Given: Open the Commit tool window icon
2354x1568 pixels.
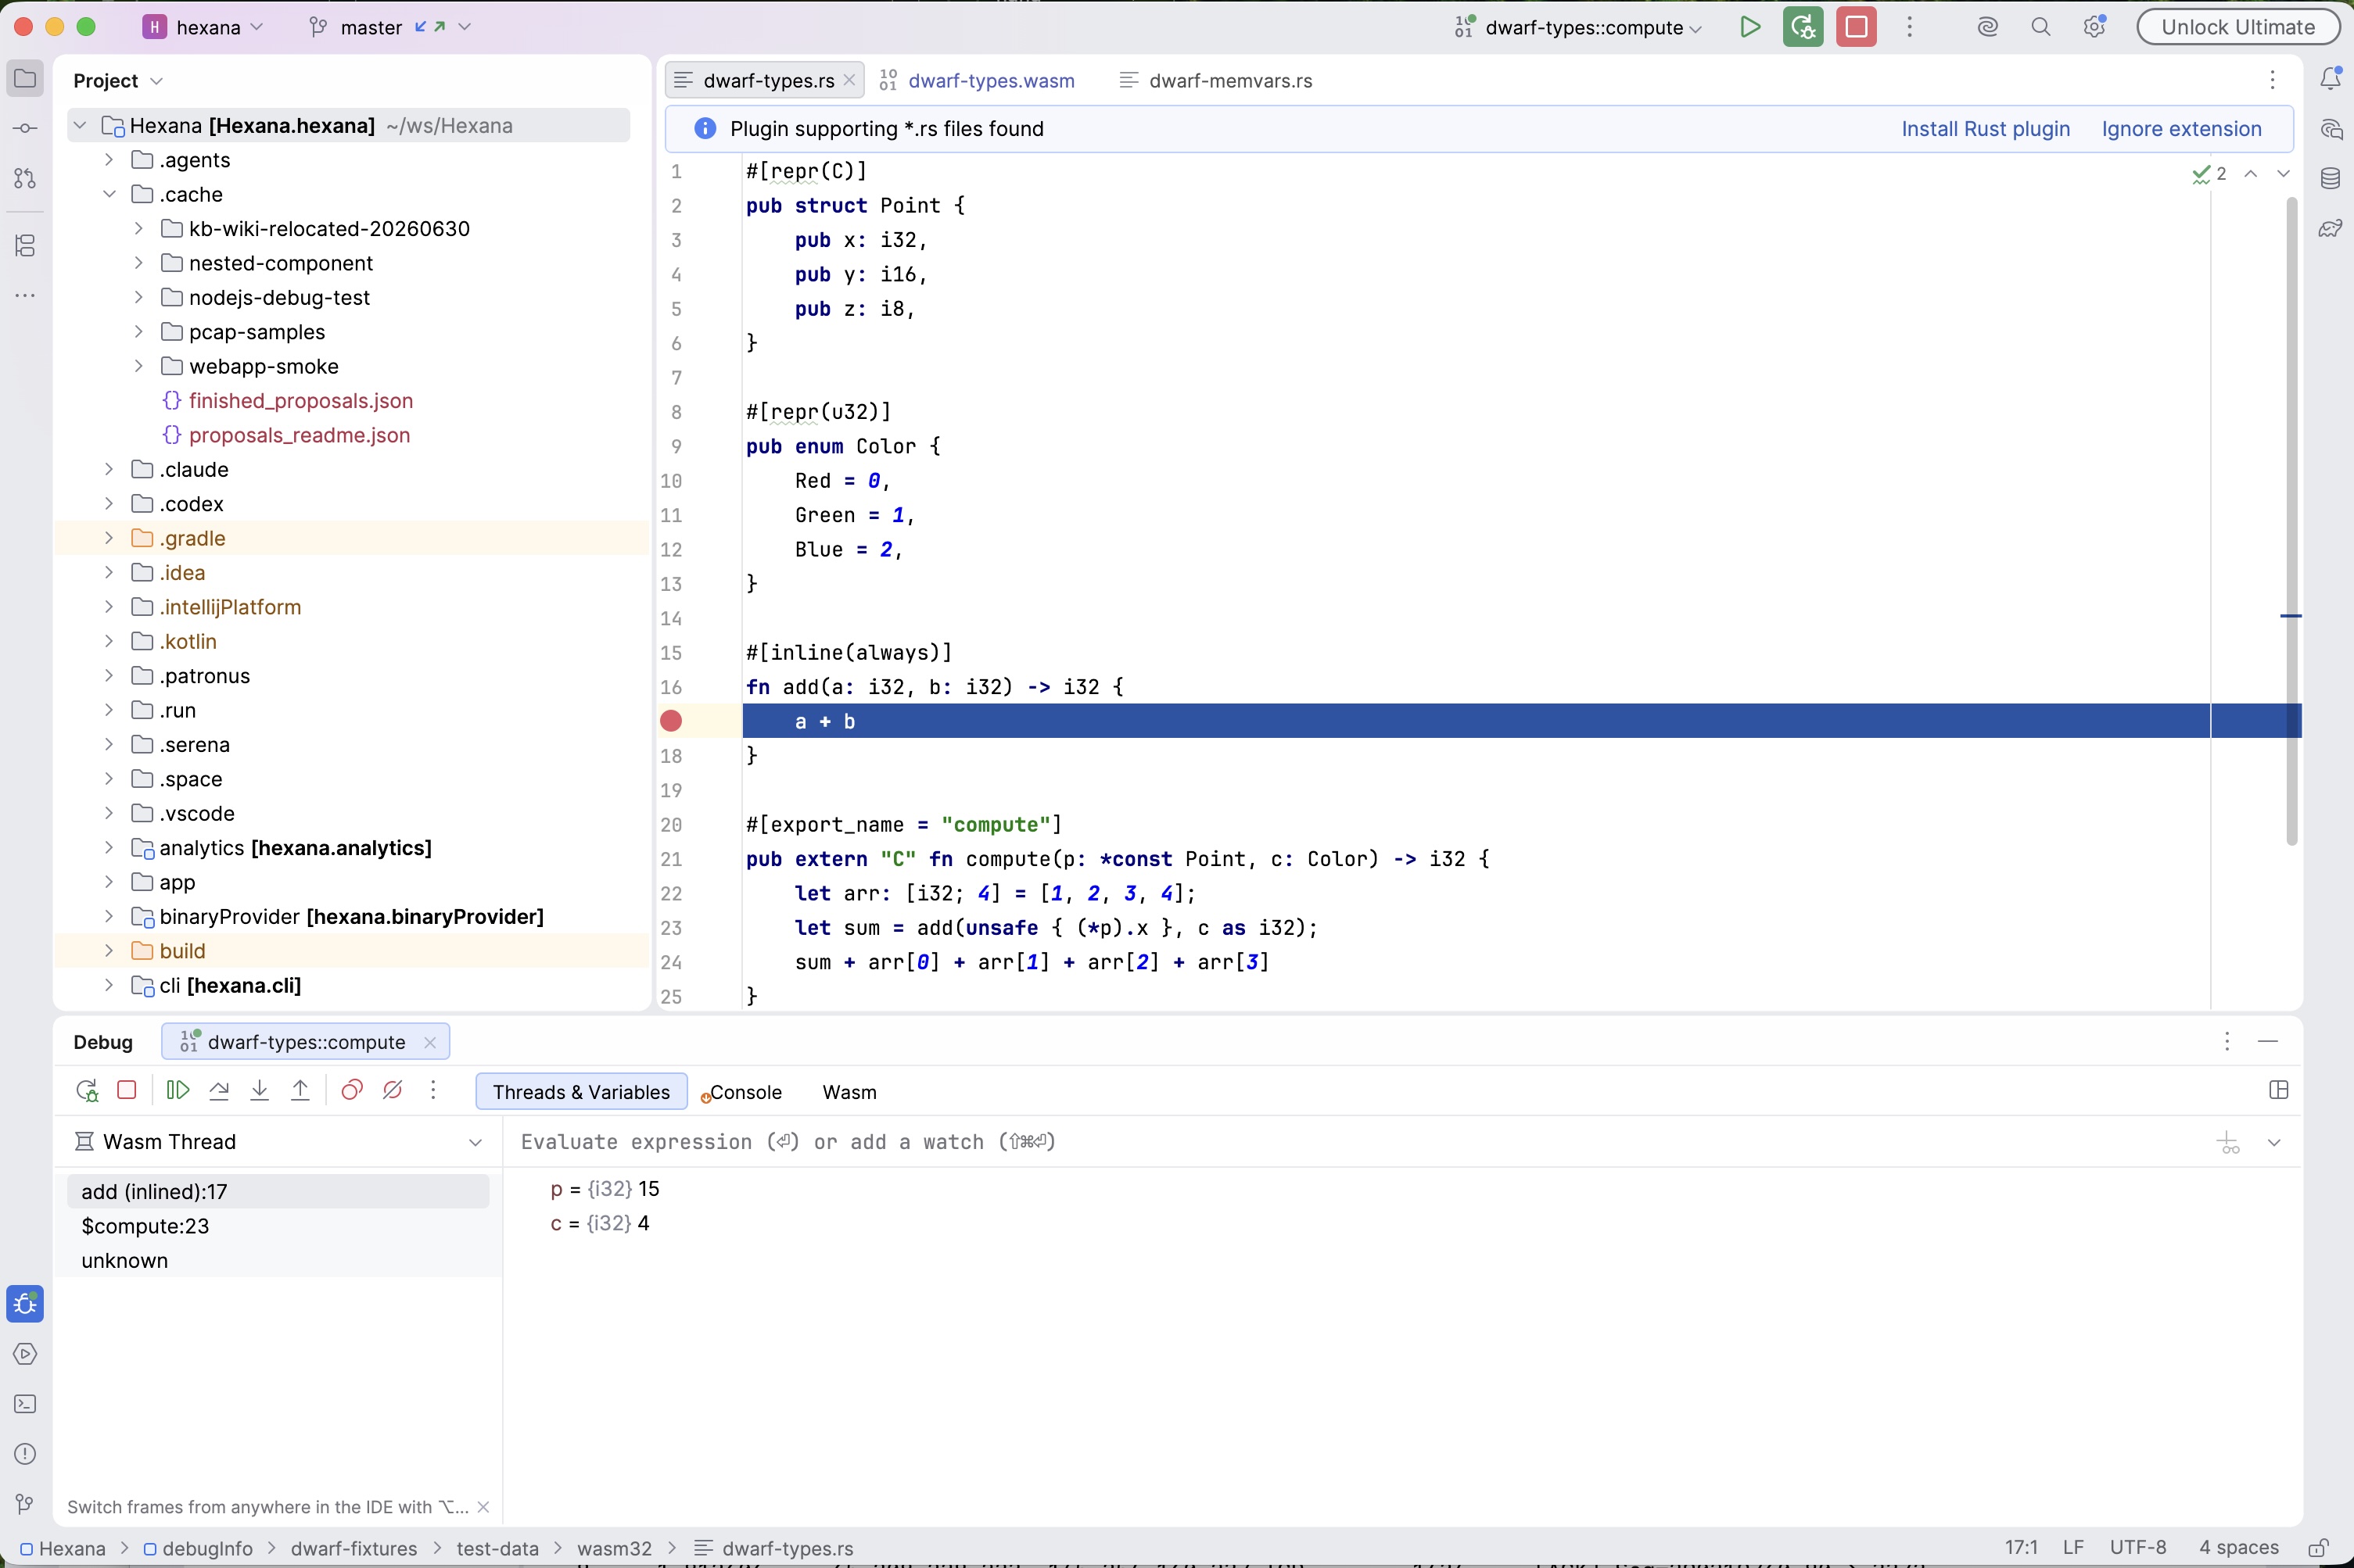Looking at the screenshot, I should coord(25,128).
